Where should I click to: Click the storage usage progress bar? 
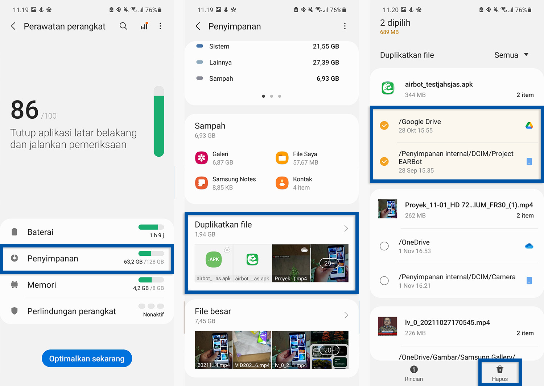pyautogui.click(x=151, y=253)
